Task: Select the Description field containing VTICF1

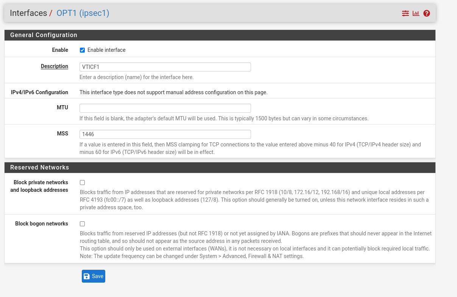Action: (x=165, y=67)
